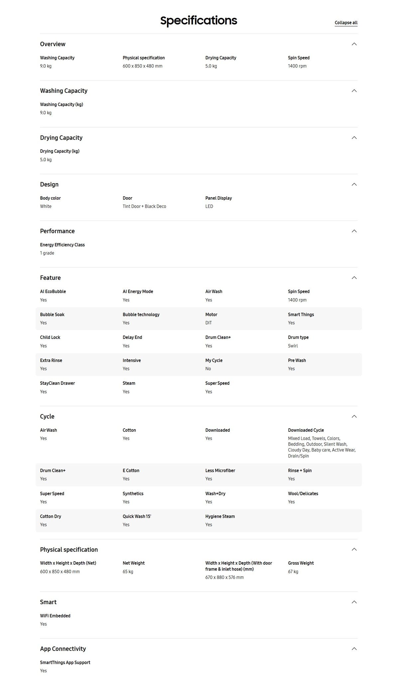The image size is (399, 686).
Task: Click the Gross Weight label
Action: [301, 563]
